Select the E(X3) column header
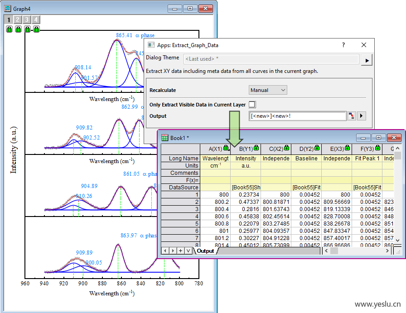 (x=337, y=149)
